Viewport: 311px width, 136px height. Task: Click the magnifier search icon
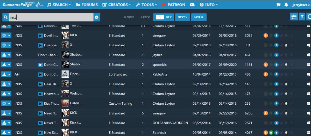tap(5, 17)
